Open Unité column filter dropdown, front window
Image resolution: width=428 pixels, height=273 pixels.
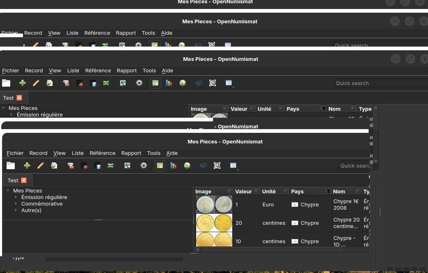click(x=286, y=191)
